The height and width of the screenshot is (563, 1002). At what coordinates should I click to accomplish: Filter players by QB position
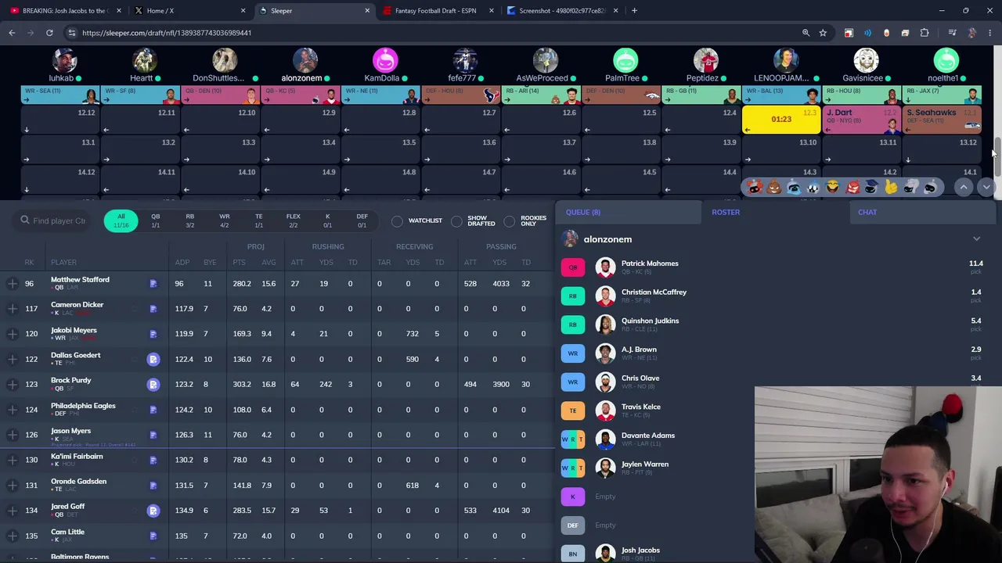coord(156,221)
